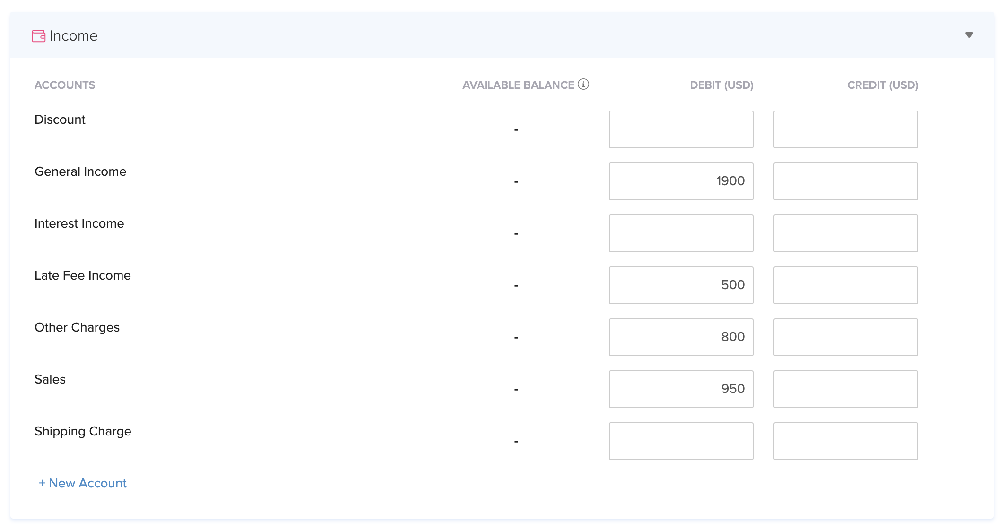Click the + New Account link
Image resolution: width=1008 pixels, height=529 pixels.
tap(82, 483)
